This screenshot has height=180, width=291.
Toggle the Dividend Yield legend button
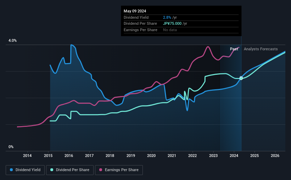[x=25, y=170]
